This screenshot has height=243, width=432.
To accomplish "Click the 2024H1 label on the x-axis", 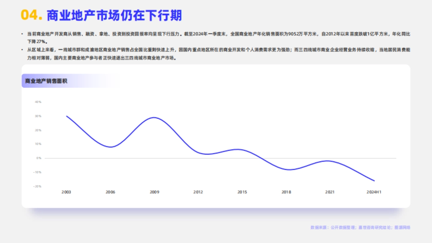I will (x=375, y=192).
